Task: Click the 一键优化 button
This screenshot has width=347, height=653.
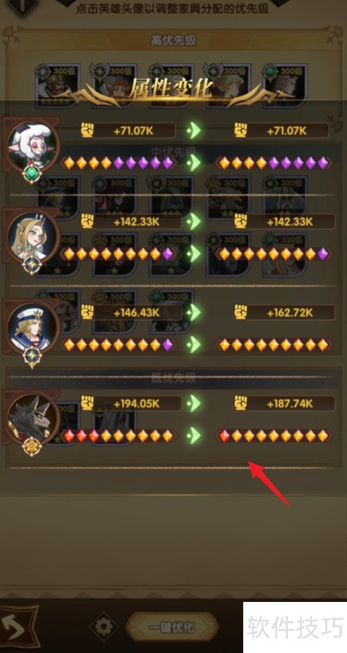Action: click(172, 627)
